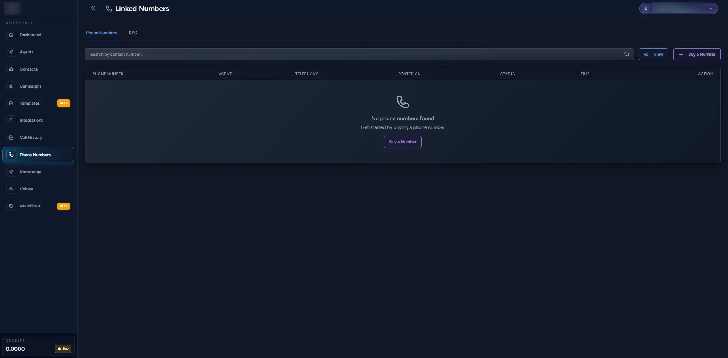This screenshot has height=358, width=728.
Task: Open Agents via its sidebar icon
Action: click(x=11, y=52)
